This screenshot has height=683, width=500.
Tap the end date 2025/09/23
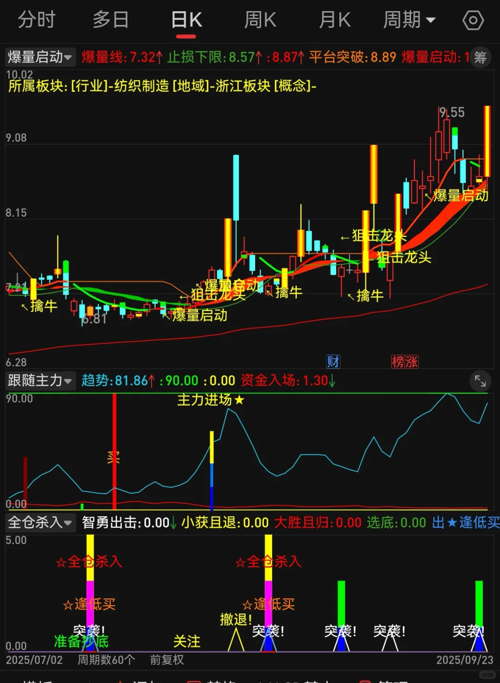pos(465,660)
